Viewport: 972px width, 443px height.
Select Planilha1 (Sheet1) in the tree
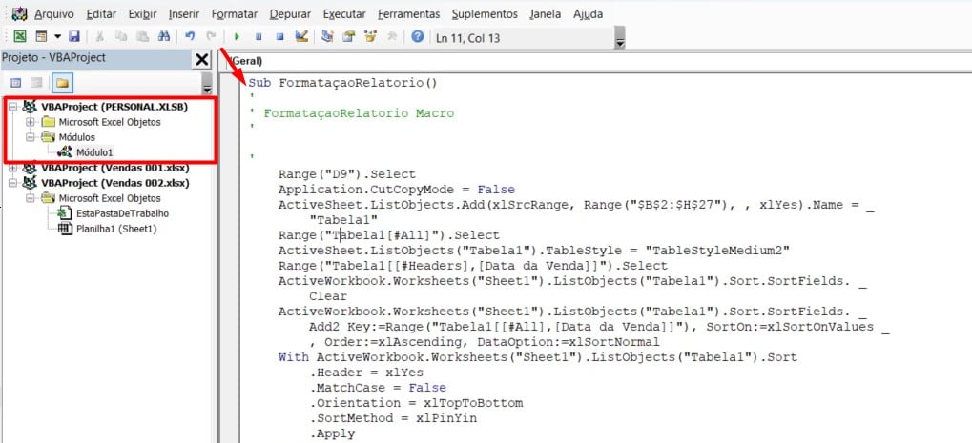pyautogui.click(x=116, y=229)
